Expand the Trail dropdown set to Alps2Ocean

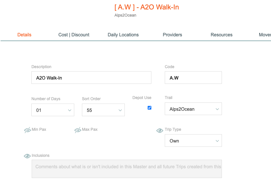(193, 109)
